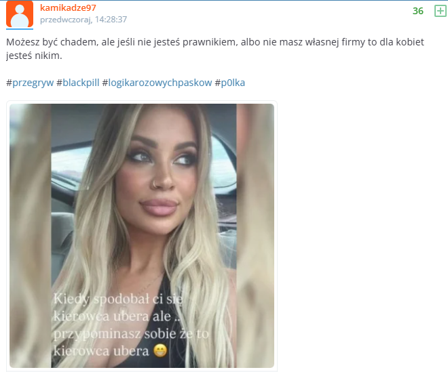Show voters by clicking the count 36
Viewport: 448px width, 372px height.
click(417, 11)
